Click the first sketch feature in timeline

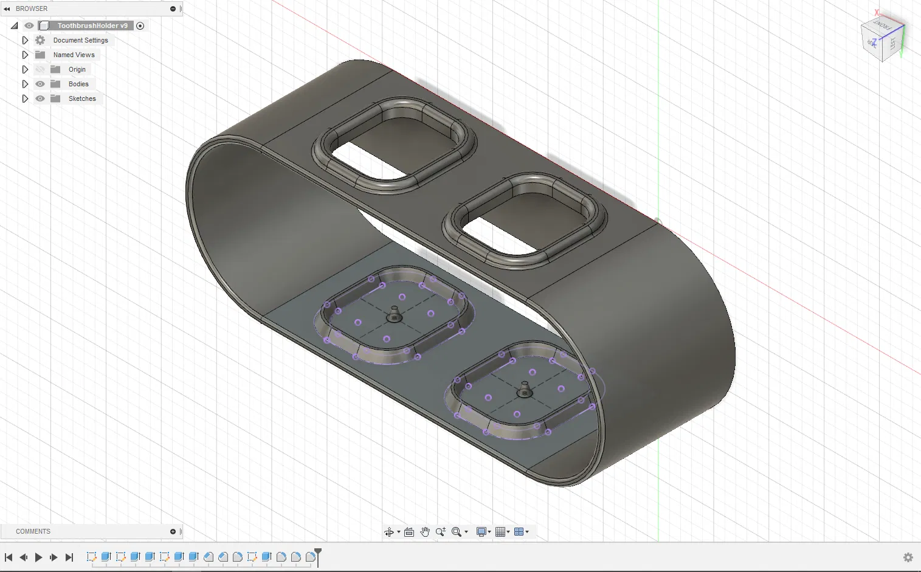click(x=92, y=557)
